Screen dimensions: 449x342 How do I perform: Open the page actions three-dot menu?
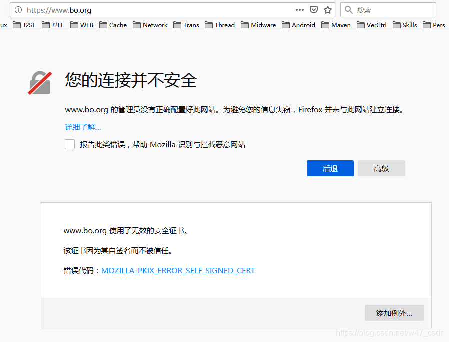299,10
